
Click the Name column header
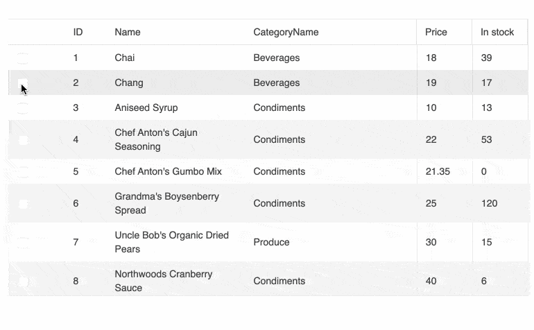(128, 32)
